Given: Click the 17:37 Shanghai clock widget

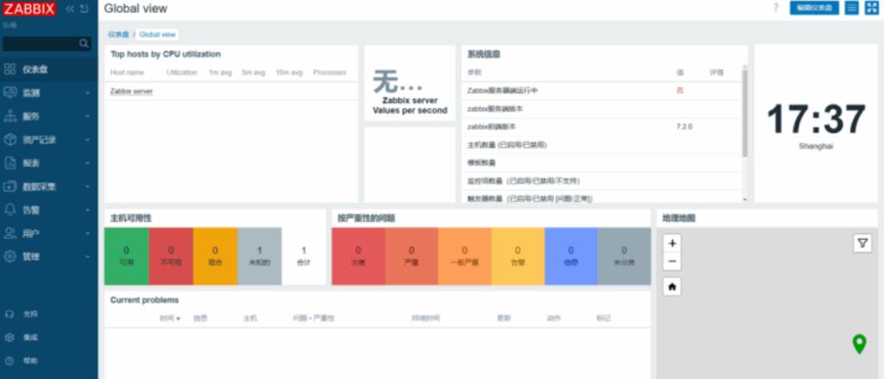Looking at the screenshot, I should [816, 124].
